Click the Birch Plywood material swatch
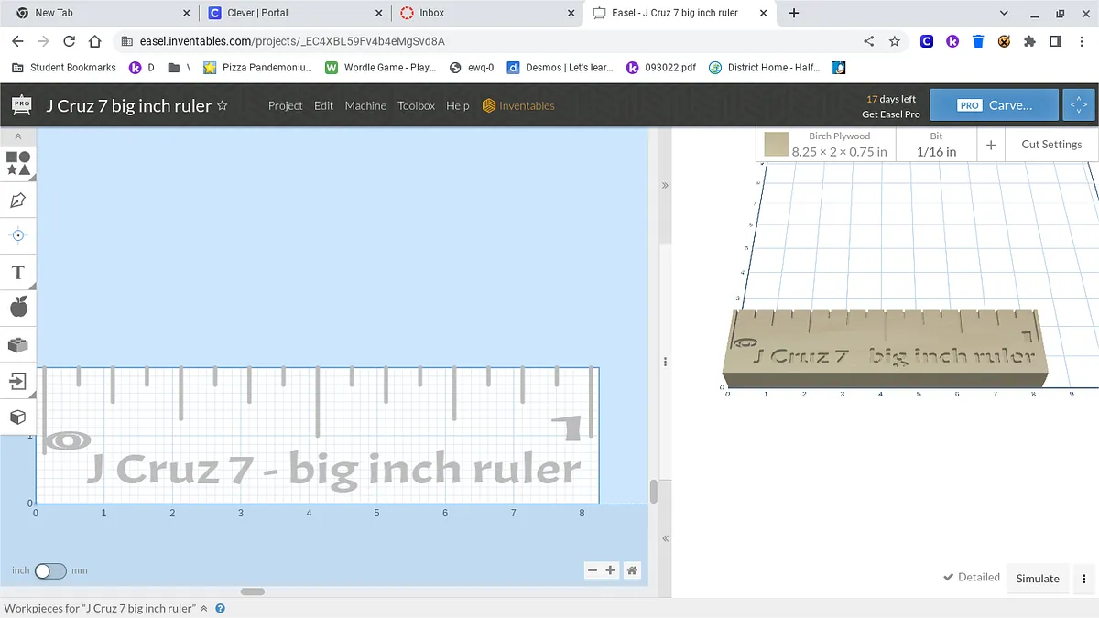1099x618 pixels. point(777,145)
